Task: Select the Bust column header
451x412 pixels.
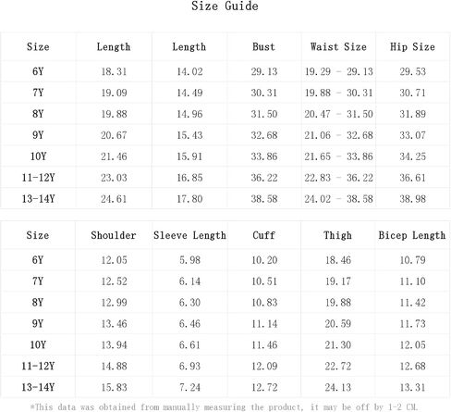Action: click(x=263, y=46)
